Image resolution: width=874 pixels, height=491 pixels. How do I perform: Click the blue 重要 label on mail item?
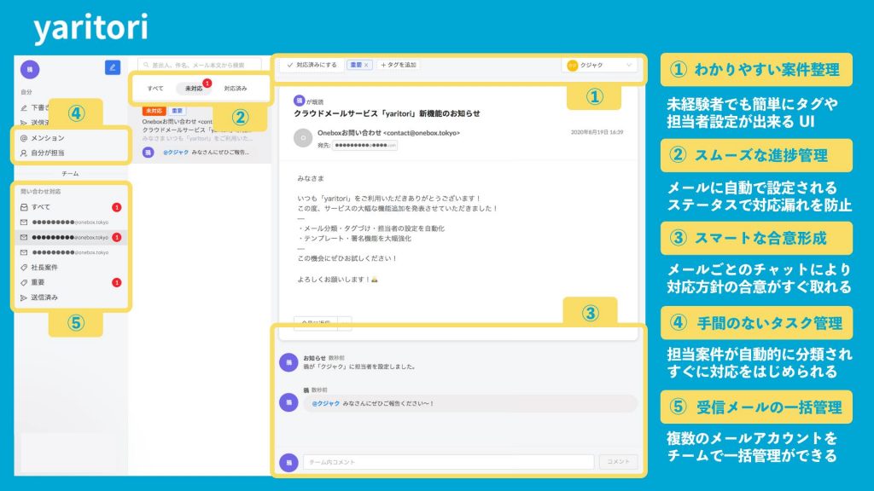178,111
